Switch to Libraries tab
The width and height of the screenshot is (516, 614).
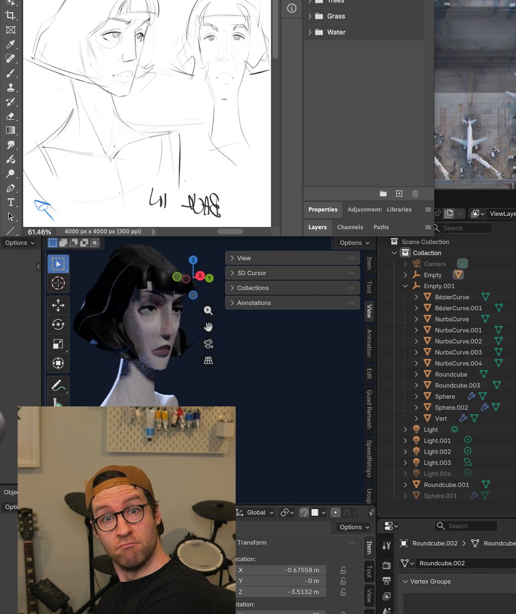399,209
